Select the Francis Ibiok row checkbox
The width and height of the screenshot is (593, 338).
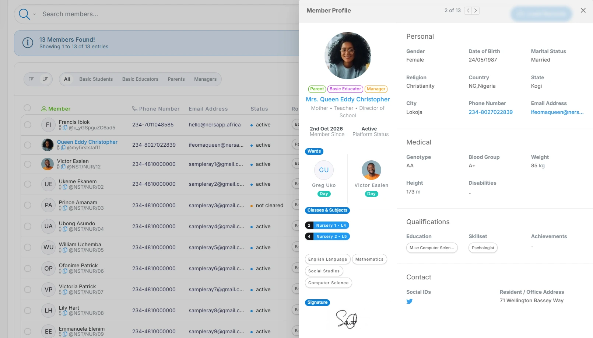tap(28, 125)
